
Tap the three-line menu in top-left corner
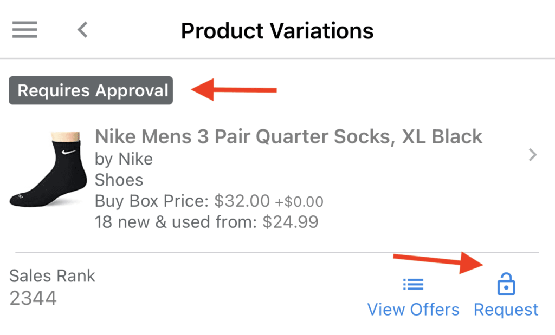pos(24,30)
